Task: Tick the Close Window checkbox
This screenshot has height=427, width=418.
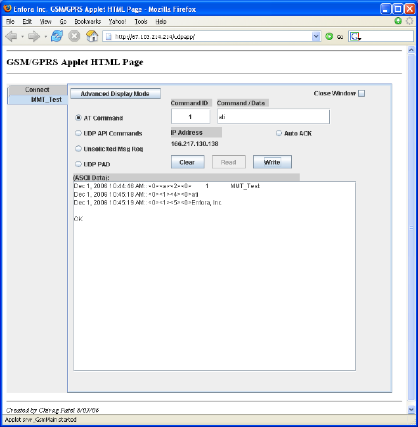Action: (x=361, y=93)
